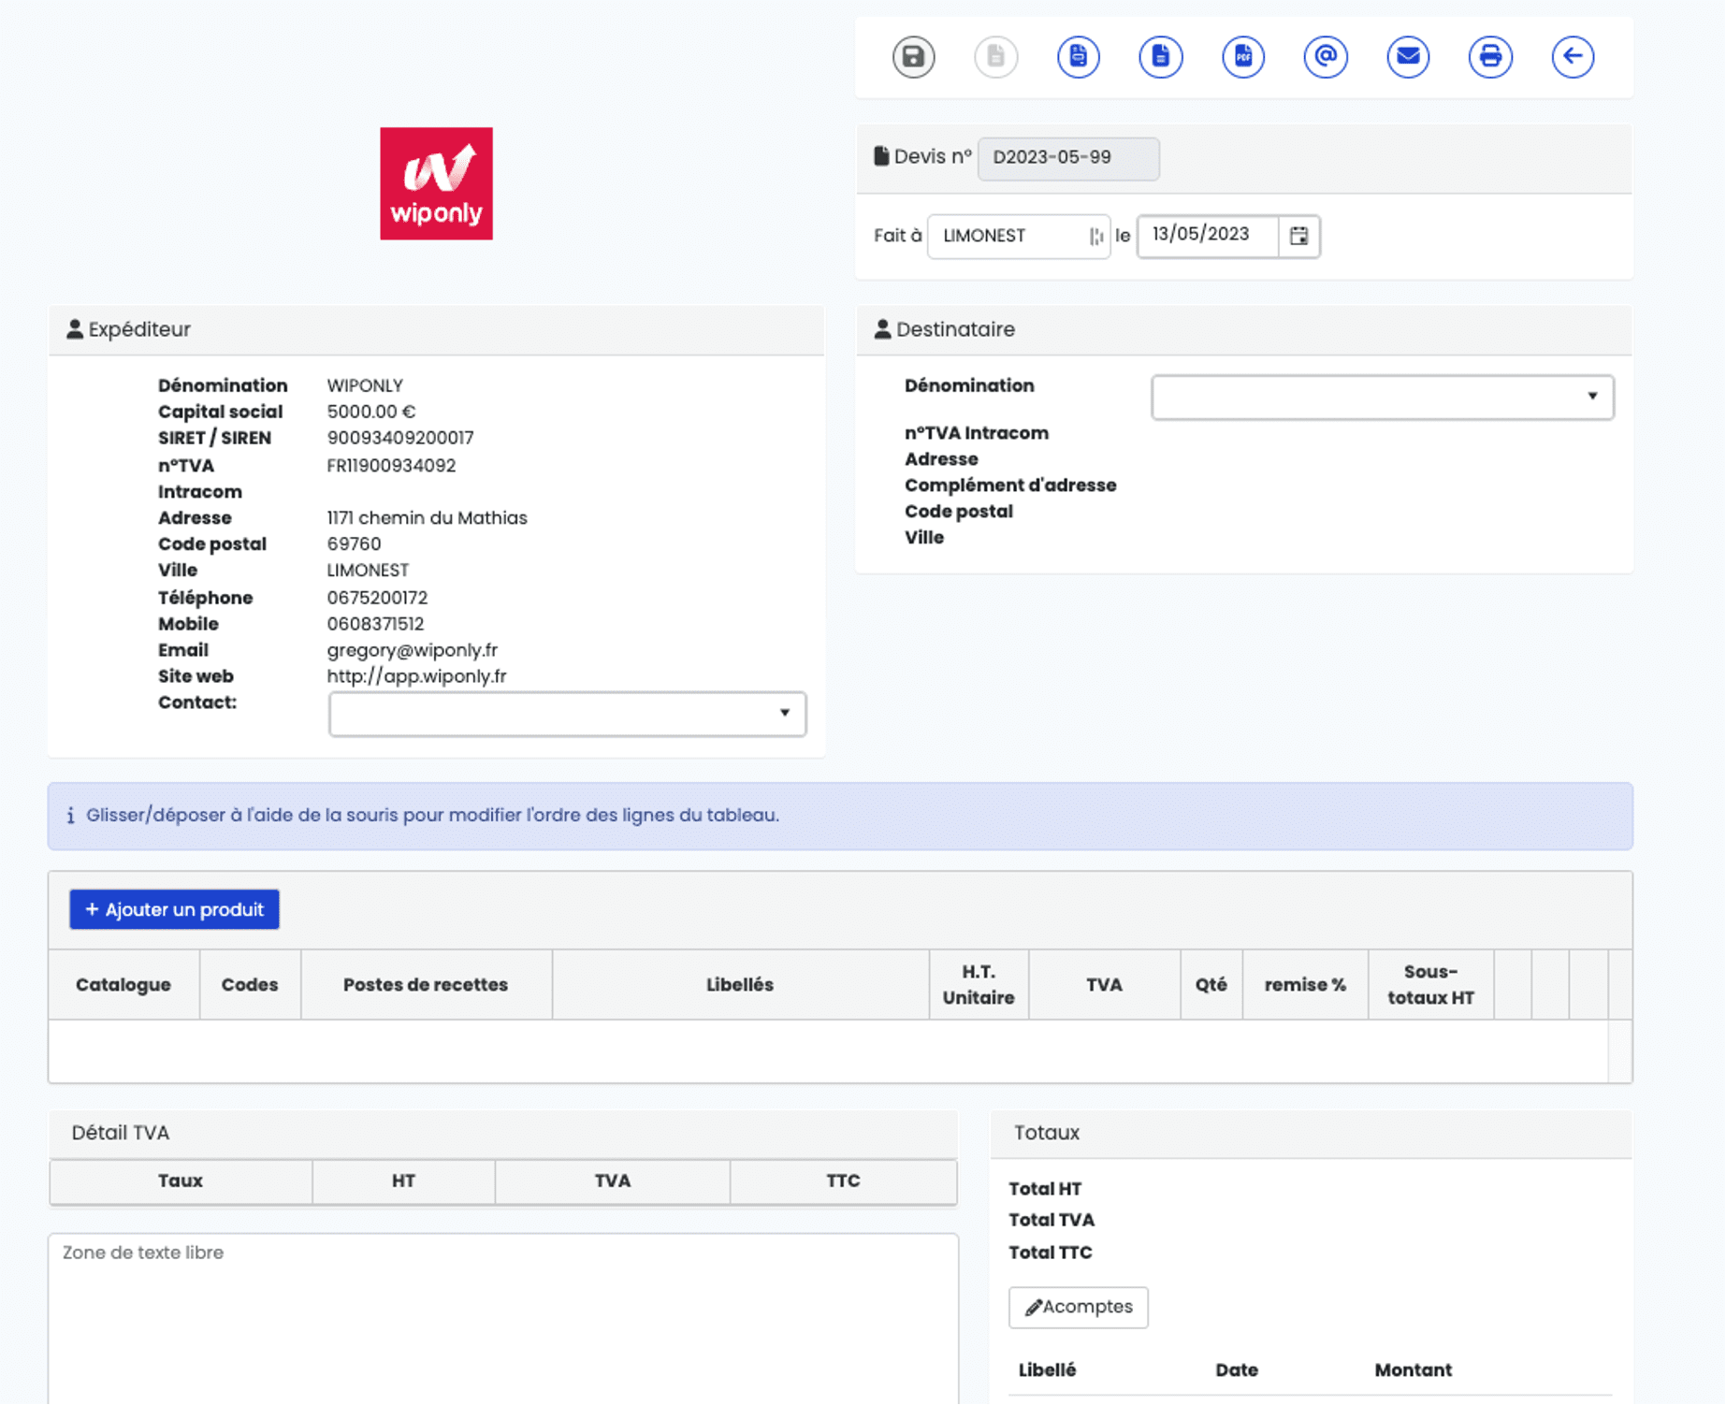Click the postal code 69760
Screen dimensions: 1726x1405
pyautogui.click(x=354, y=544)
